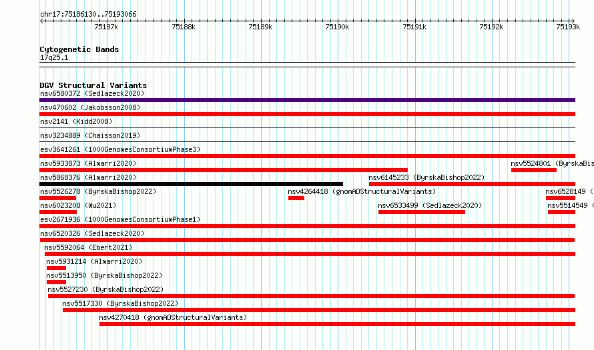
Task: Click the red nsv6533499 variant bar
Action: click(x=422, y=212)
